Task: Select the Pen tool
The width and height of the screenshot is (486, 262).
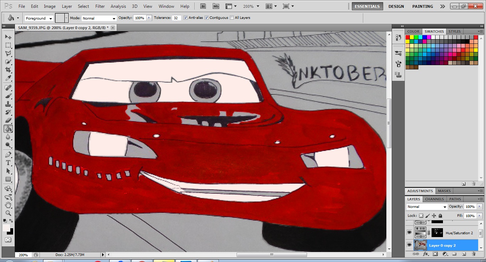Action: pos(8,154)
